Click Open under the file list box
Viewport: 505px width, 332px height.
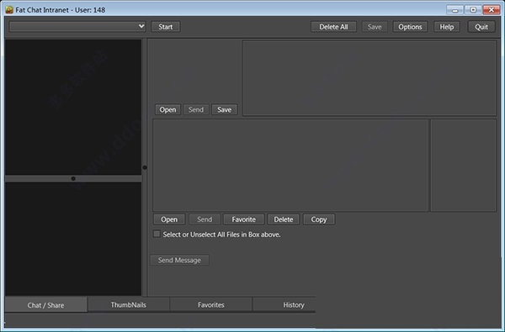point(169,219)
